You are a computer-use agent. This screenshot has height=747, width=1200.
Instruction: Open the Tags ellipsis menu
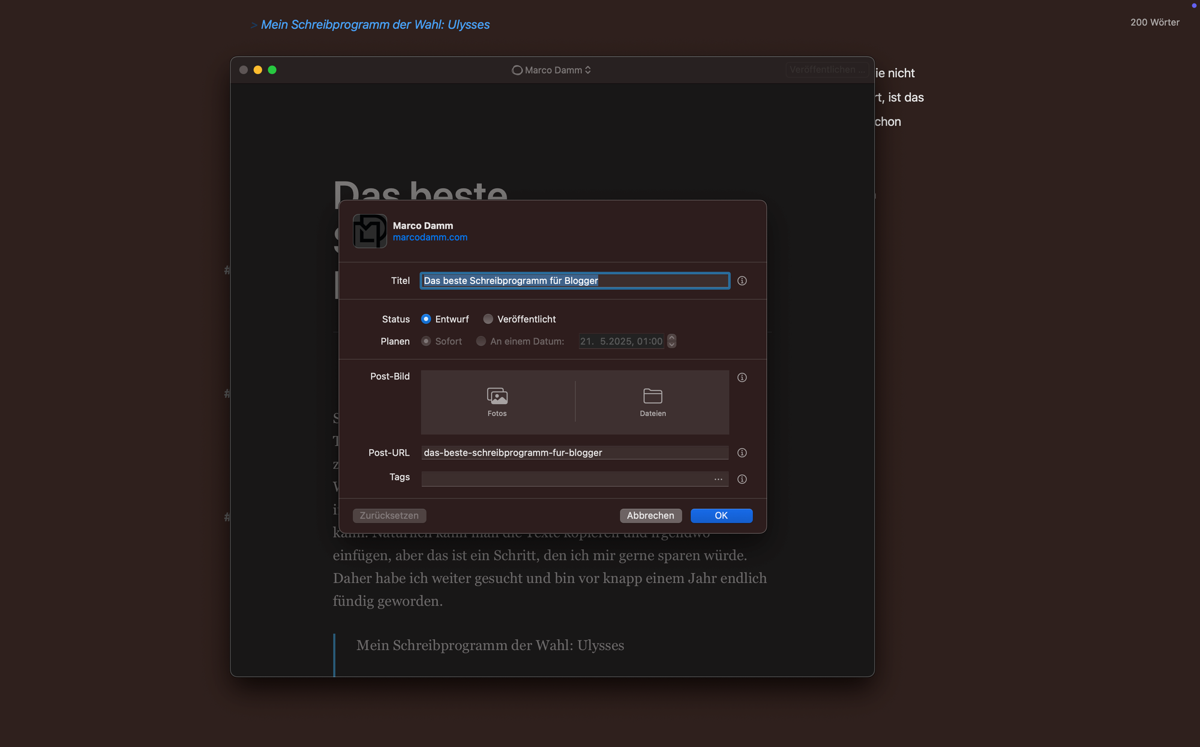tap(718, 480)
